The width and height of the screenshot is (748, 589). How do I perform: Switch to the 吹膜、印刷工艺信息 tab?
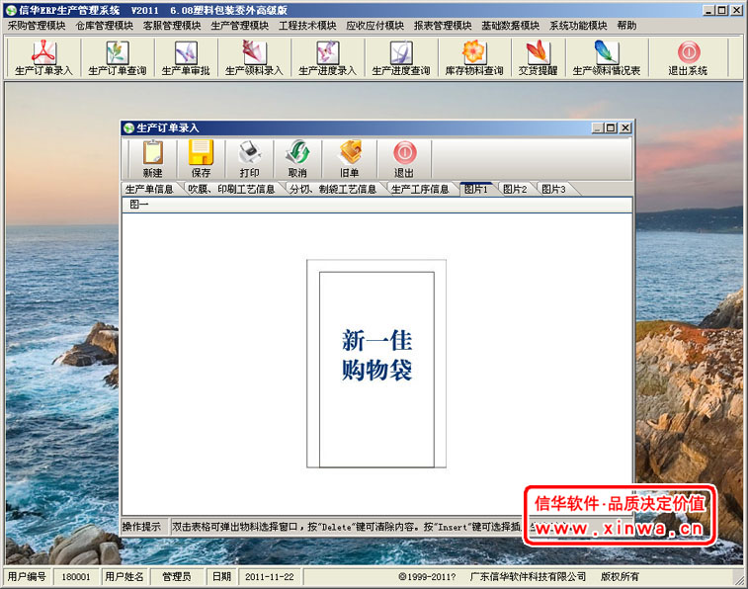[x=231, y=189]
